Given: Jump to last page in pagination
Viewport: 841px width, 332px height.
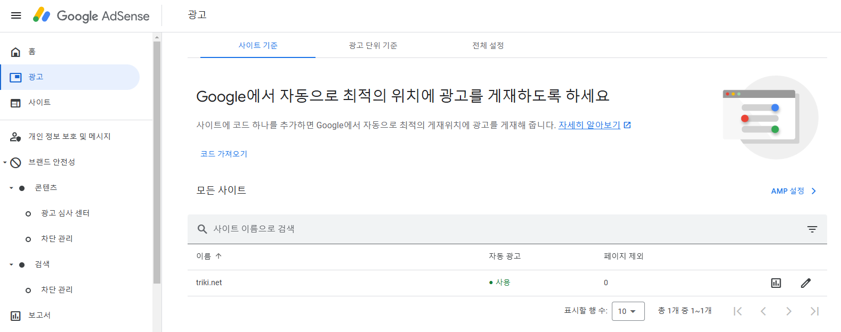Looking at the screenshot, I should (x=814, y=311).
